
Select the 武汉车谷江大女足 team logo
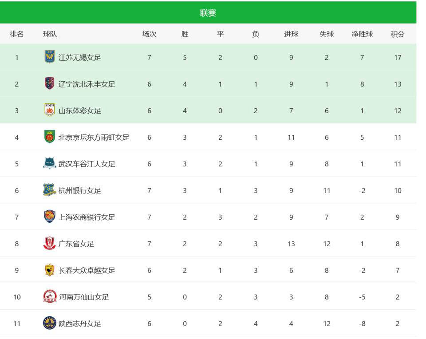(x=50, y=163)
